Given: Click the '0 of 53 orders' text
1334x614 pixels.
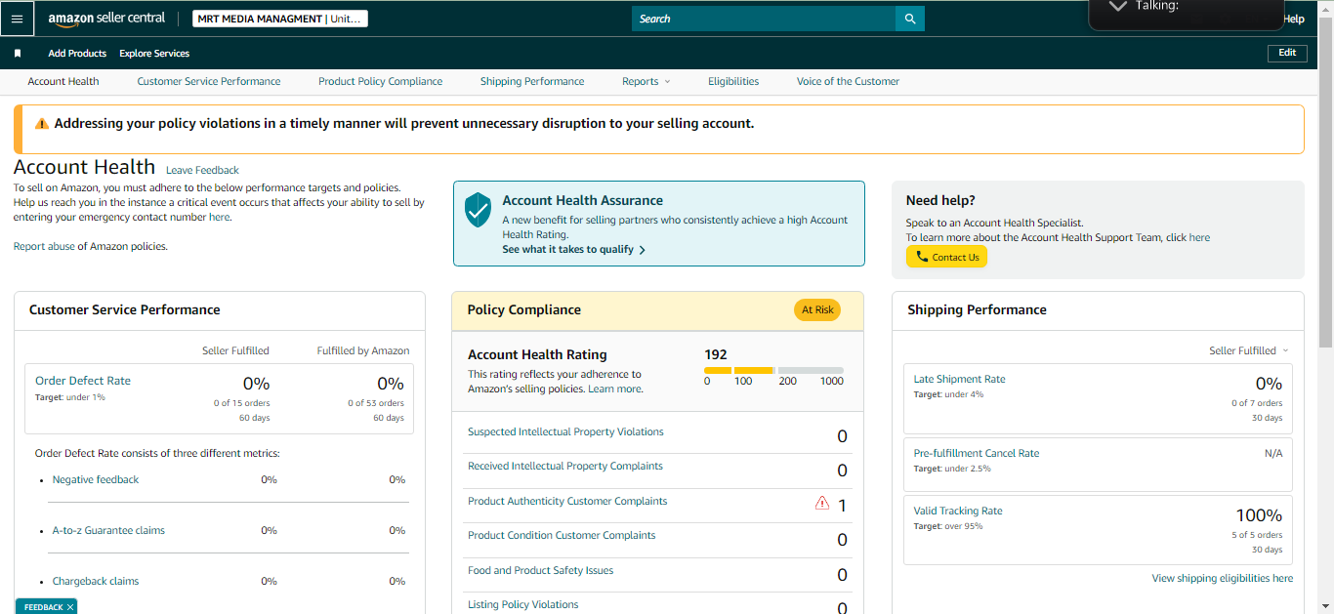Looking at the screenshot, I should click(x=376, y=403).
